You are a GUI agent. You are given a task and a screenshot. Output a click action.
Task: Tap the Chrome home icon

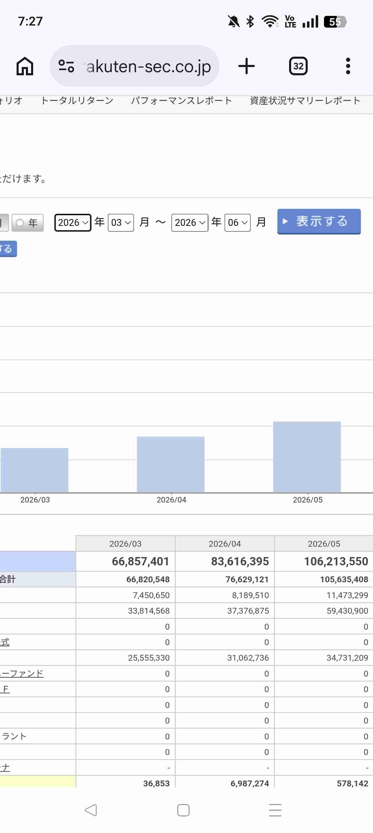point(25,66)
